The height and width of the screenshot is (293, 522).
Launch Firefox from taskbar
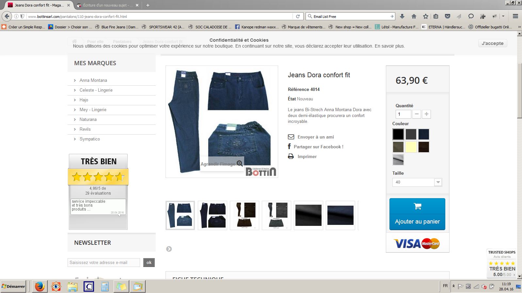click(40, 286)
